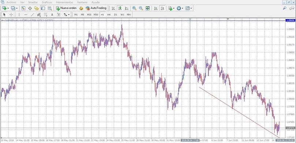
Task: Zoom in on the chart with the magnifier plus
Action: (134, 8)
